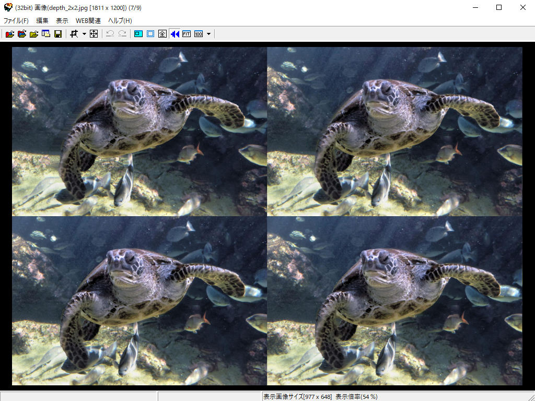Click the yellow open-folder icon

coord(34,34)
